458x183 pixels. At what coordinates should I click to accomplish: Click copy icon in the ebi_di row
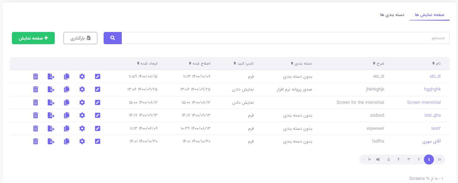coord(66,76)
